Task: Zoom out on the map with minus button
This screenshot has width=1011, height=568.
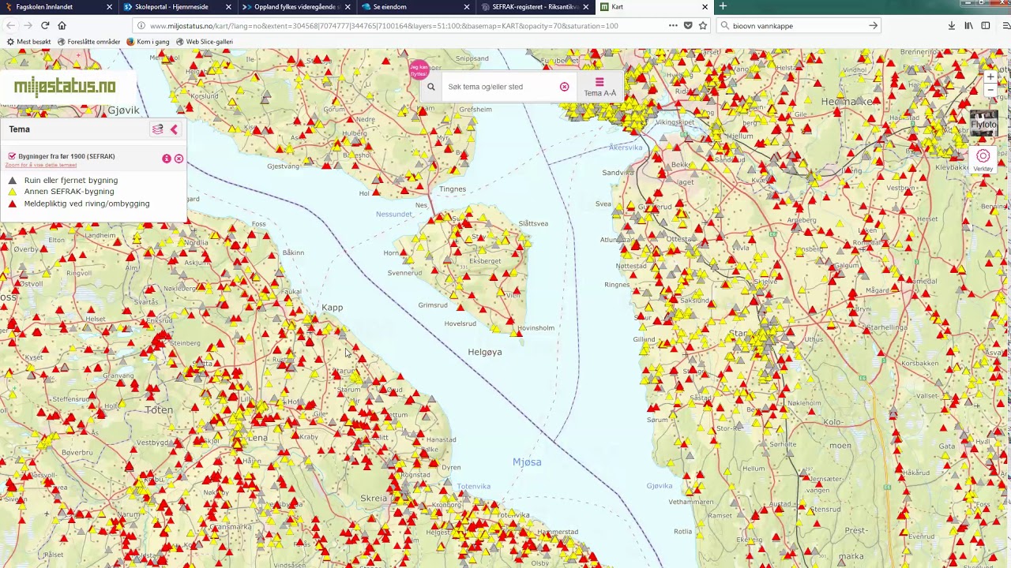Action: [x=990, y=90]
